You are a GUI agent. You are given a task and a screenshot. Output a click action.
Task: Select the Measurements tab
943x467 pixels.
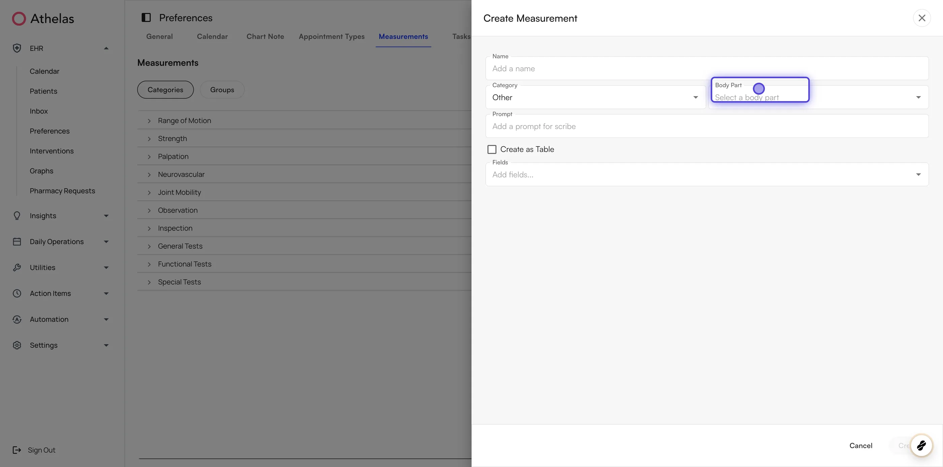click(x=403, y=36)
